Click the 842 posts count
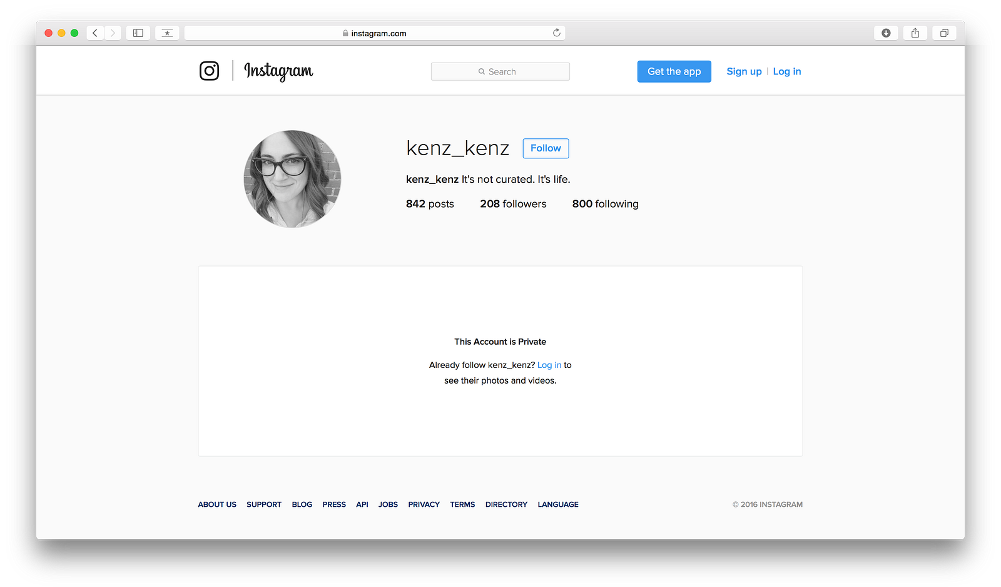Image resolution: width=1001 pixels, height=587 pixels. [430, 204]
